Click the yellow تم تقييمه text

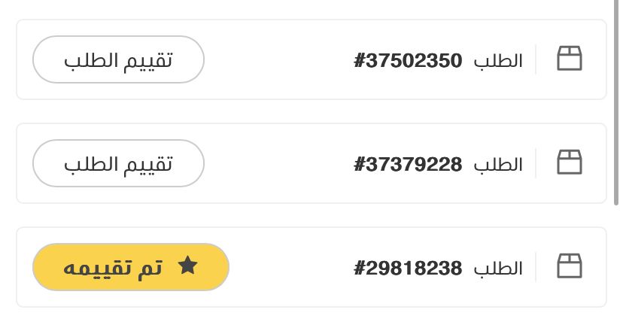113,267
